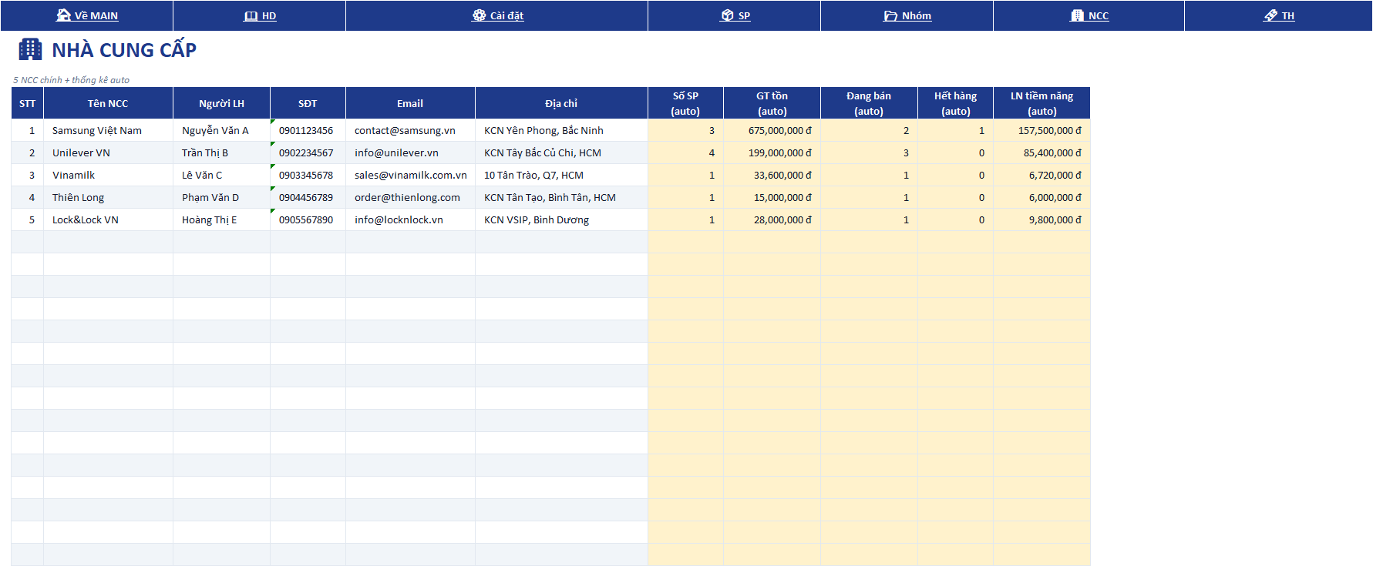Select address KCN VSIP, Bình Dương
Screen dimensions: 1373x566
[561, 219]
